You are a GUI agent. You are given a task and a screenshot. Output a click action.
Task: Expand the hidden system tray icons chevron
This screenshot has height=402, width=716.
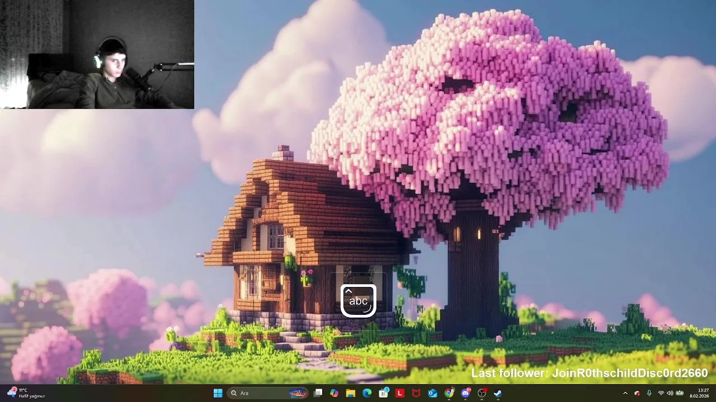(625, 393)
